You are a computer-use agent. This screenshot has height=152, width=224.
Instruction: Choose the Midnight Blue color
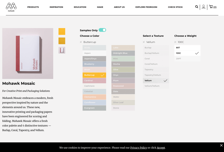point(123,53)
